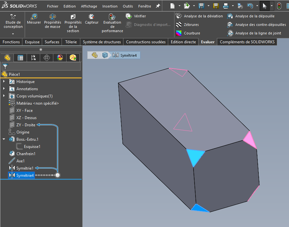
Task: Expand the Historique tree node
Action: pyautogui.click(x=4, y=82)
